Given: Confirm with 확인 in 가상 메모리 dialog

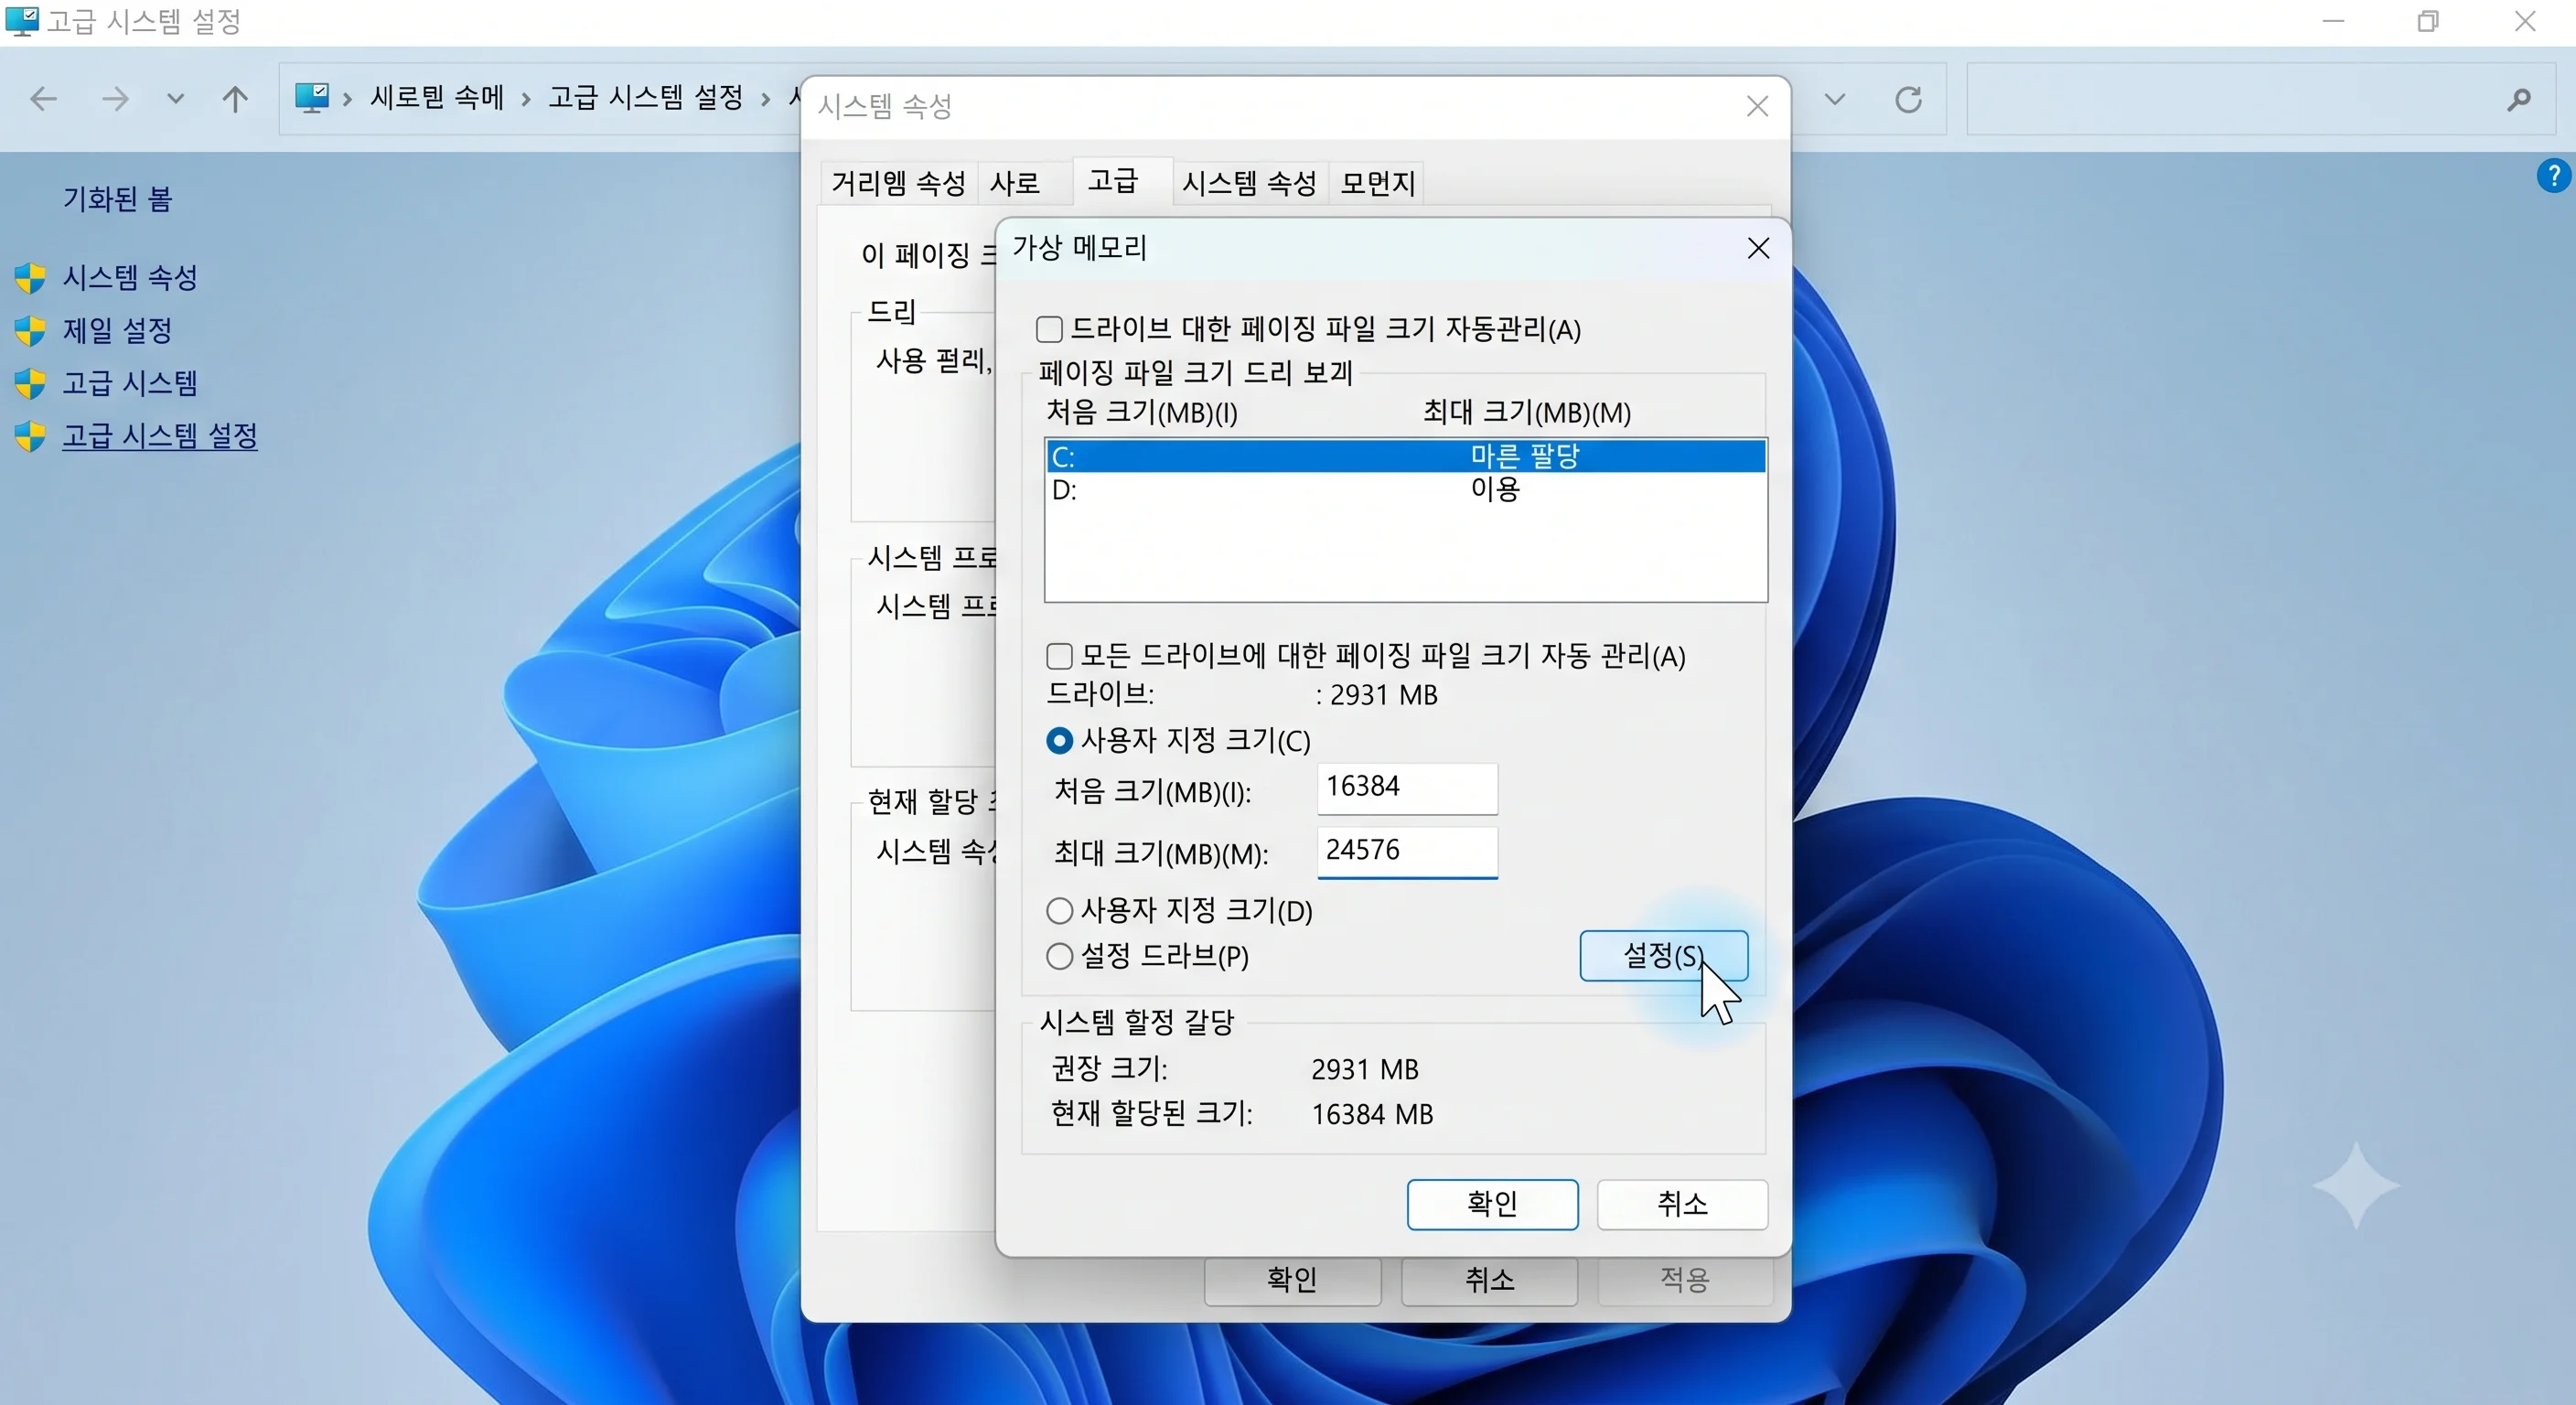Looking at the screenshot, I should point(1492,1204).
